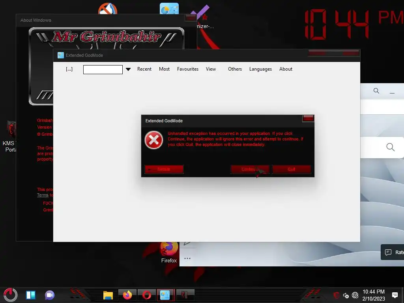The image size is (404, 303).
Task: Close the unhandled exception dialog
Action: pyautogui.click(x=308, y=118)
